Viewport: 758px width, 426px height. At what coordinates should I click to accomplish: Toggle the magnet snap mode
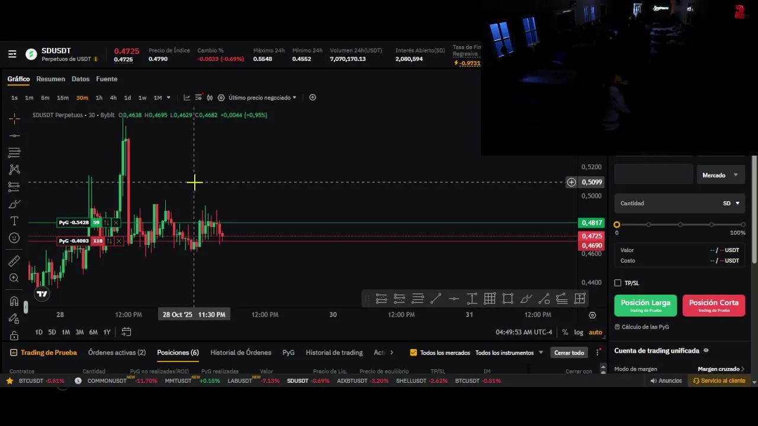coord(14,301)
